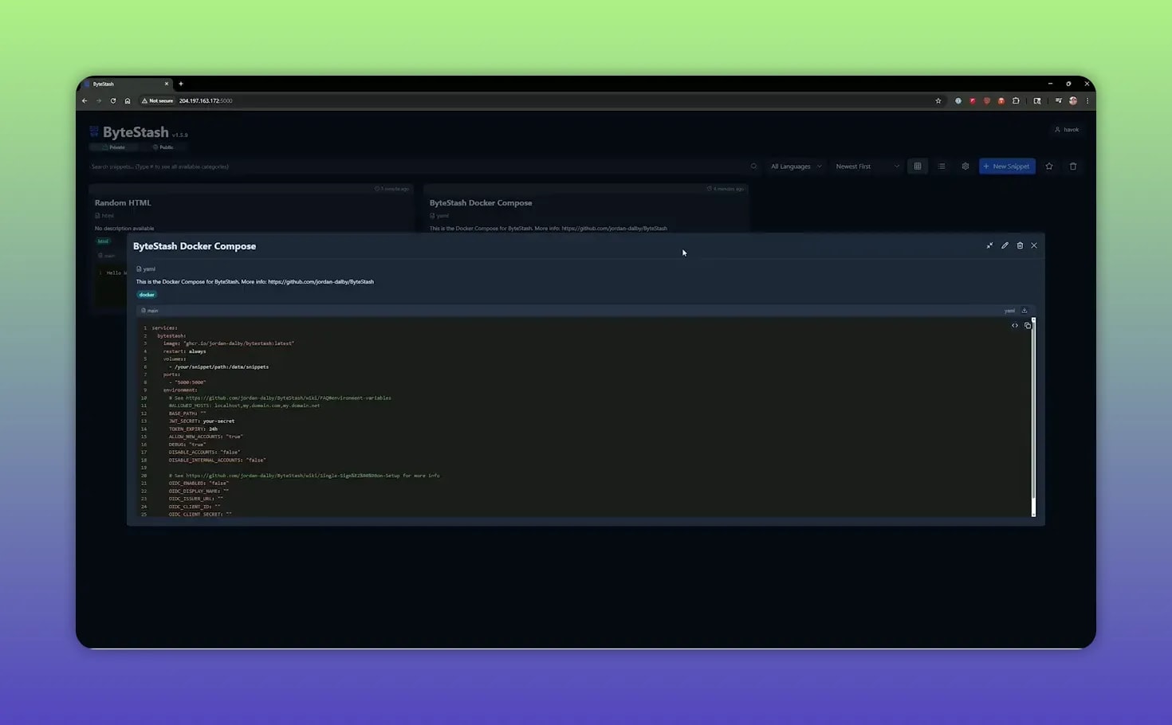The width and height of the screenshot is (1172, 725).
Task: Open the browser search tabs icon
Action: coord(1037,101)
